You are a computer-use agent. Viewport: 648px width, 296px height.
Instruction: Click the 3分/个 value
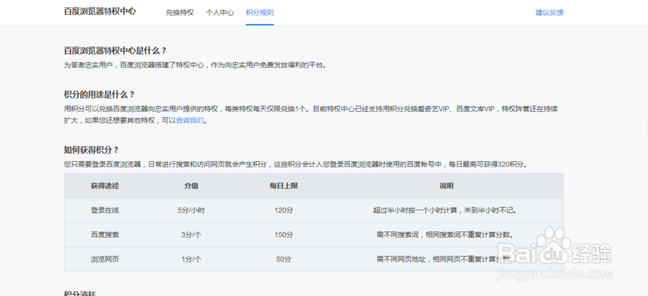[x=191, y=235]
